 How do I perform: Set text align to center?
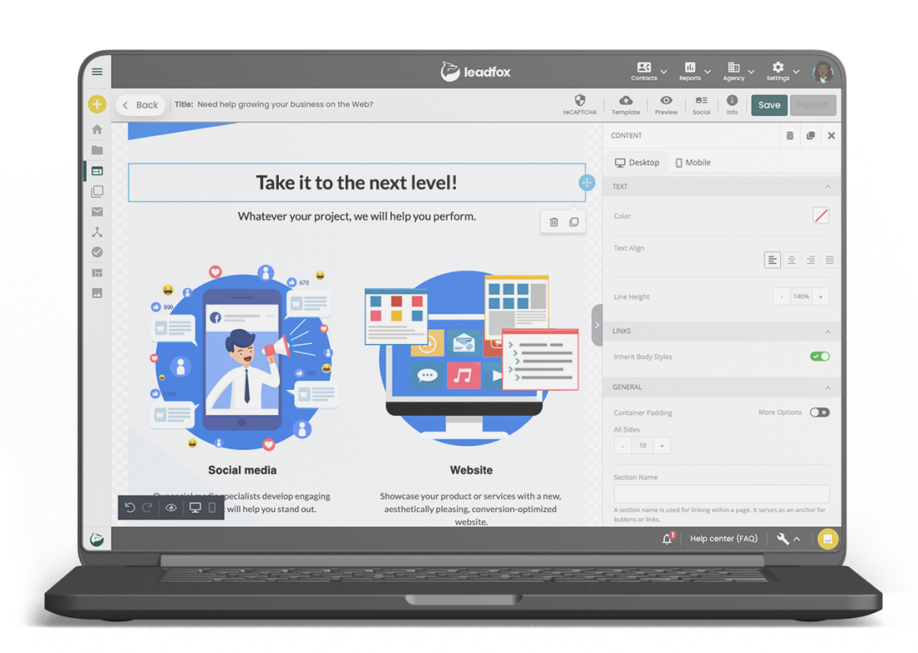[791, 260]
